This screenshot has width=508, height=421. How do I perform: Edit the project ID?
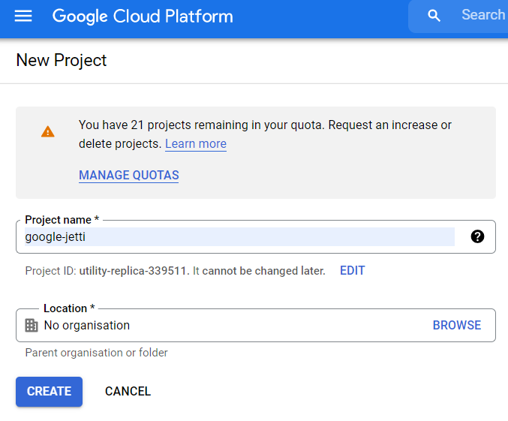click(352, 271)
